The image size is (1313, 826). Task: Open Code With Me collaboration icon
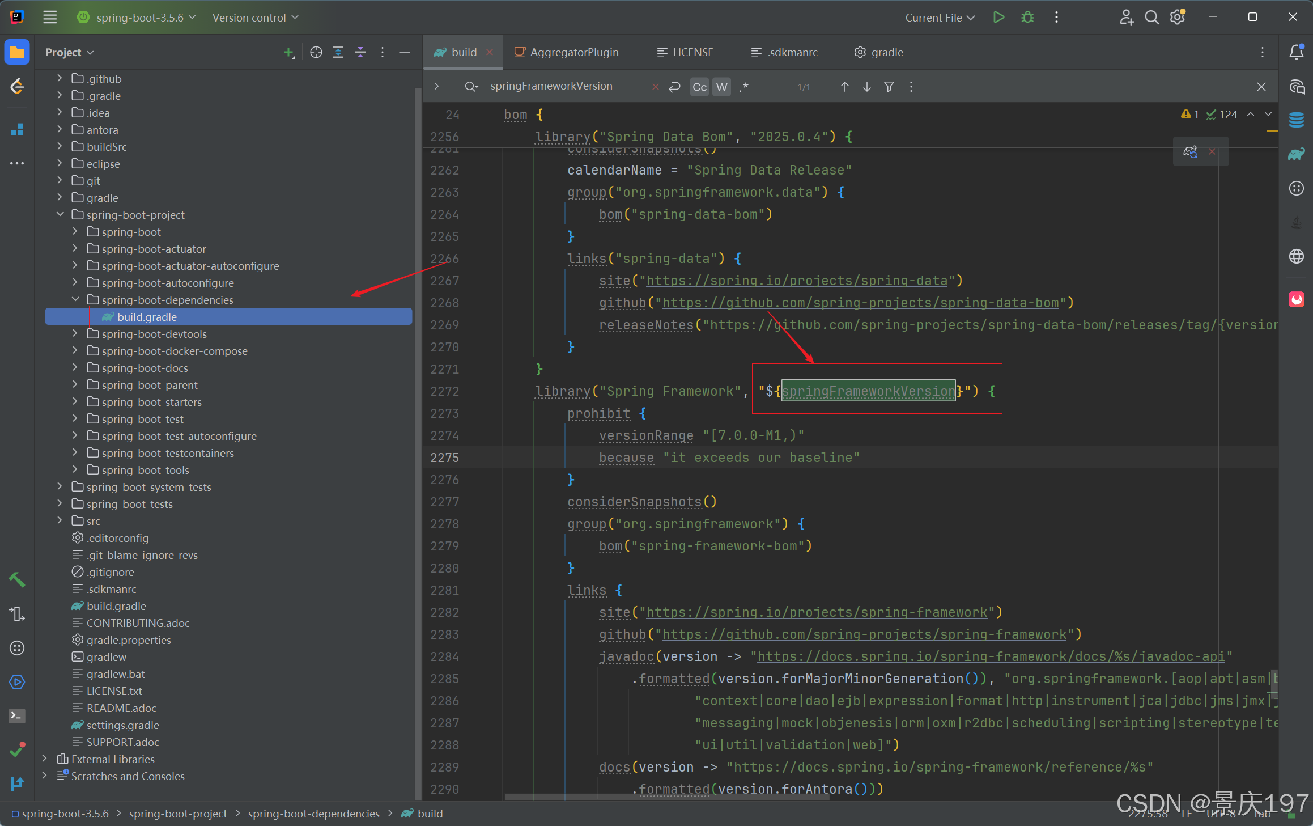point(1126,17)
